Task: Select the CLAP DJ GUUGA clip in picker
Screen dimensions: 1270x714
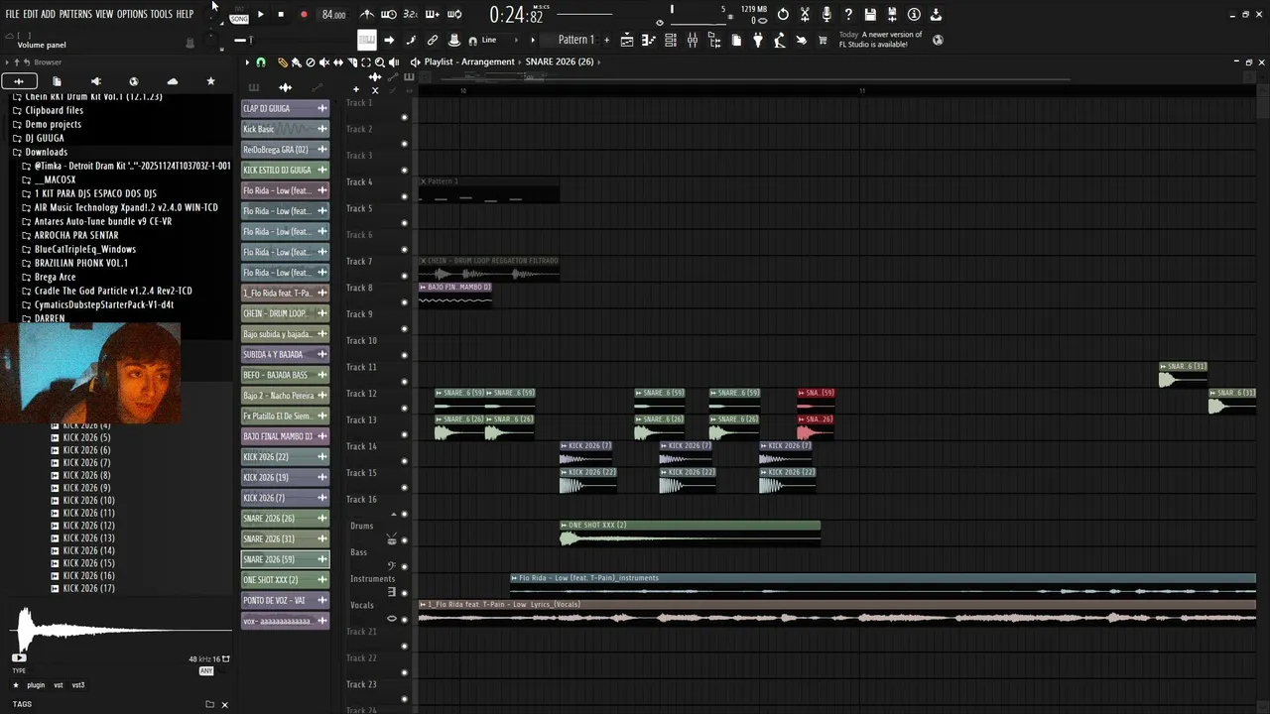Action: (285, 108)
